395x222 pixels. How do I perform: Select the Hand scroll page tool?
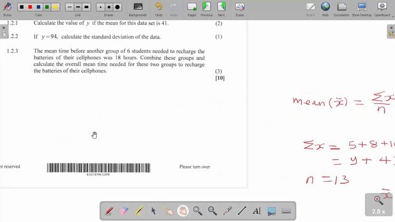tap(183, 211)
